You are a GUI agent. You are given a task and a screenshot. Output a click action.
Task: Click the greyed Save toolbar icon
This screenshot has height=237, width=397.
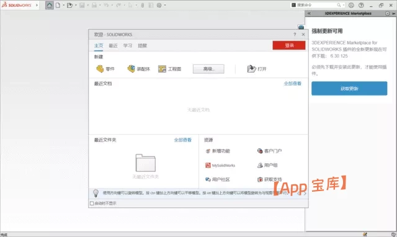[x=82, y=5]
